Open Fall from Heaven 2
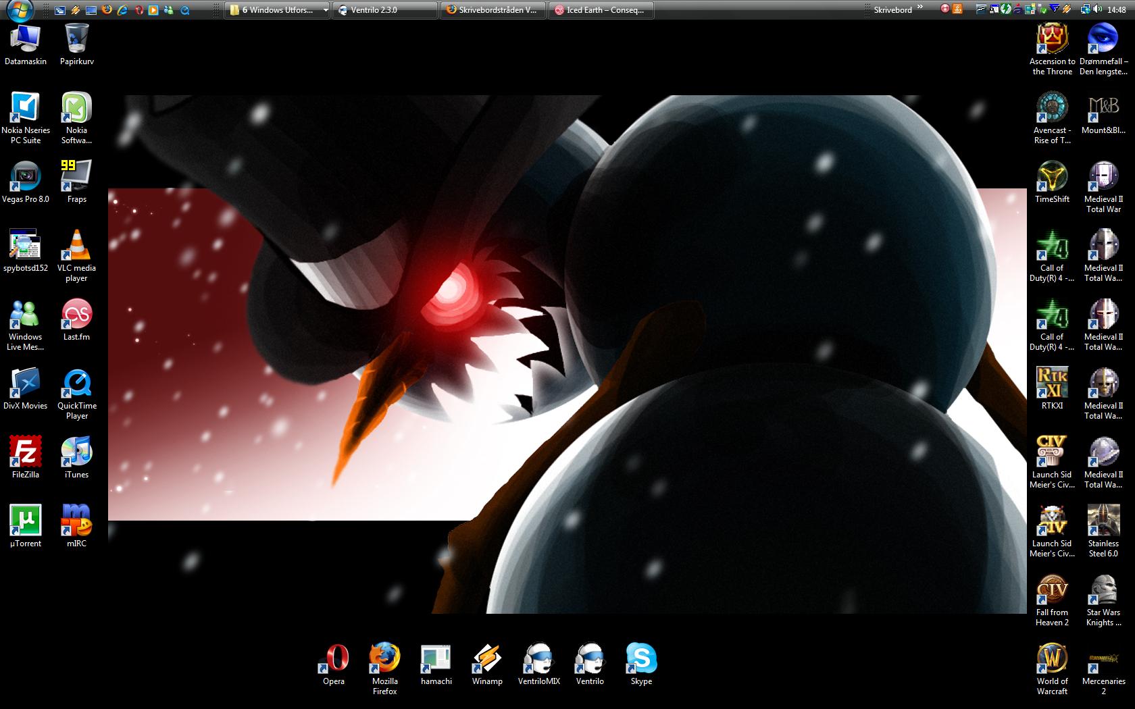Image resolution: width=1135 pixels, height=709 pixels. point(1053,600)
